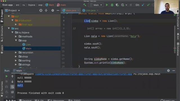180x101 pixels.
Task: Open Run panel settings gear
Action: 168,70
